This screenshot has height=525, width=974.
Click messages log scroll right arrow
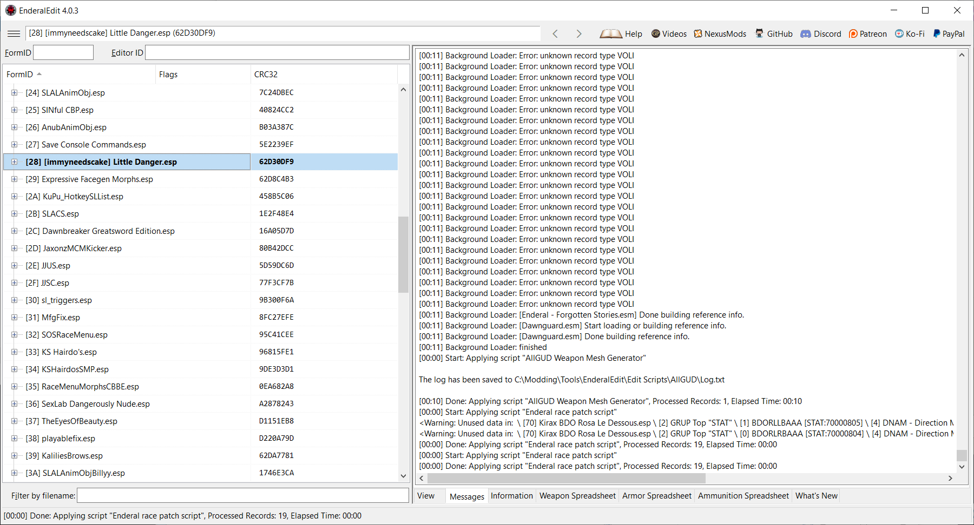950,478
